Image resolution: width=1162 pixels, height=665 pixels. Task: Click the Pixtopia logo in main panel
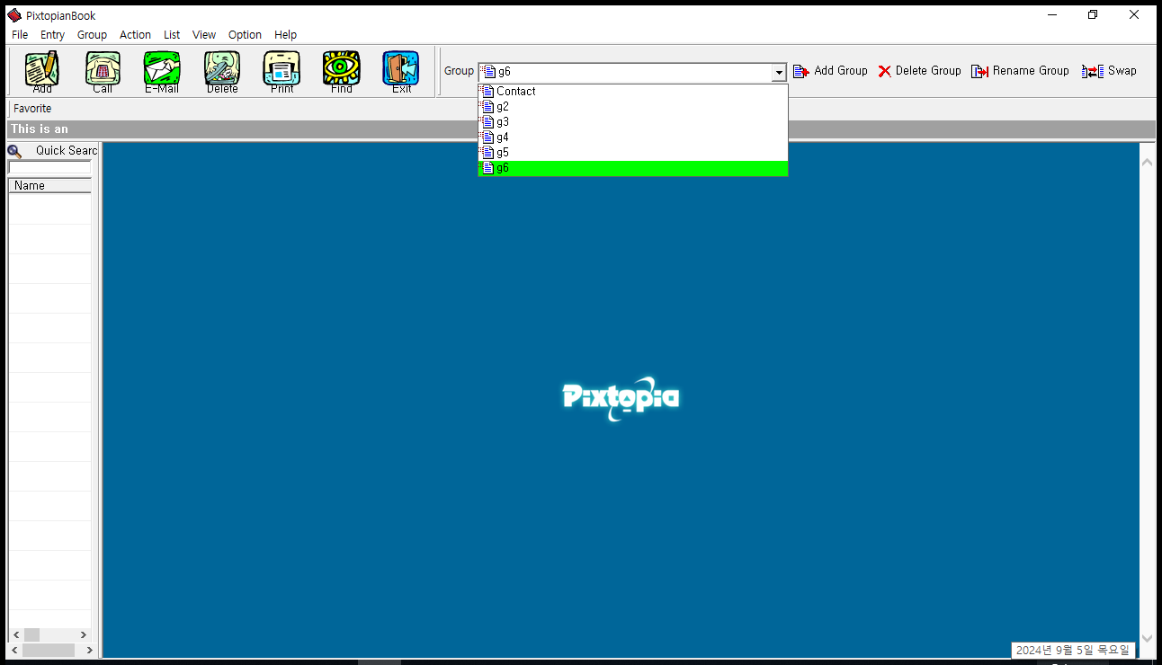[621, 398]
